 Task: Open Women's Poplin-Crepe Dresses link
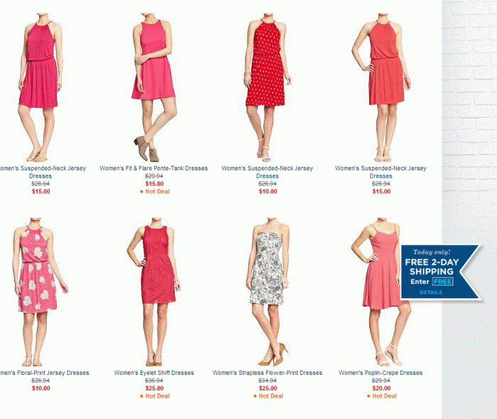[x=381, y=373]
